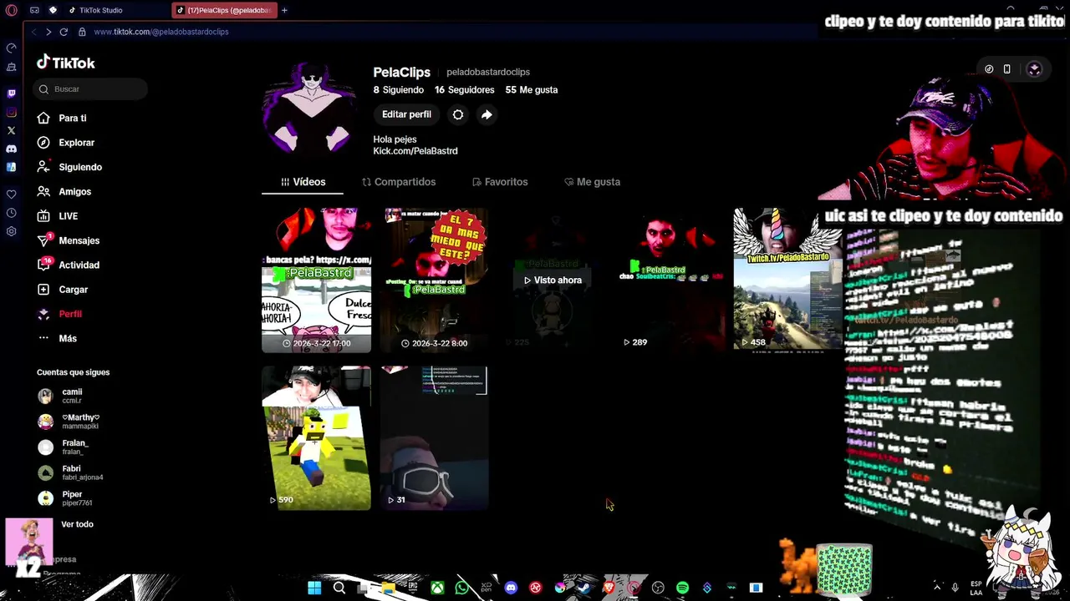Open the Me gusta profile tab

tap(592, 182)
